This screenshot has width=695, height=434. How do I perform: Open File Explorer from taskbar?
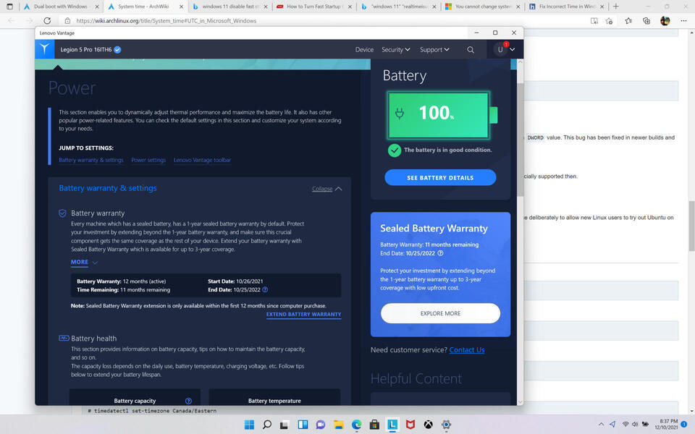[339, 425]
